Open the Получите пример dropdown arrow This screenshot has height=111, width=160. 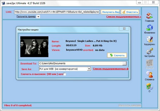click(38, 17)
